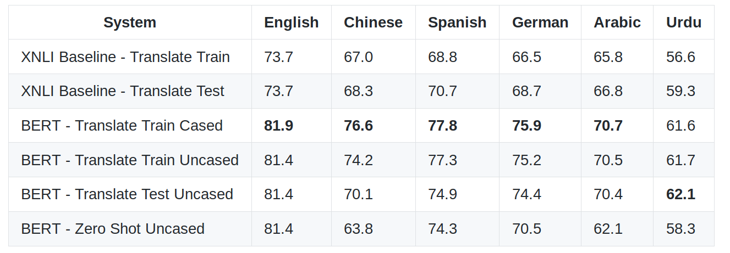Select BERT - Translate Train Cased row label
The width and height of the screenshot is (730, 253).
coord(122,126)
